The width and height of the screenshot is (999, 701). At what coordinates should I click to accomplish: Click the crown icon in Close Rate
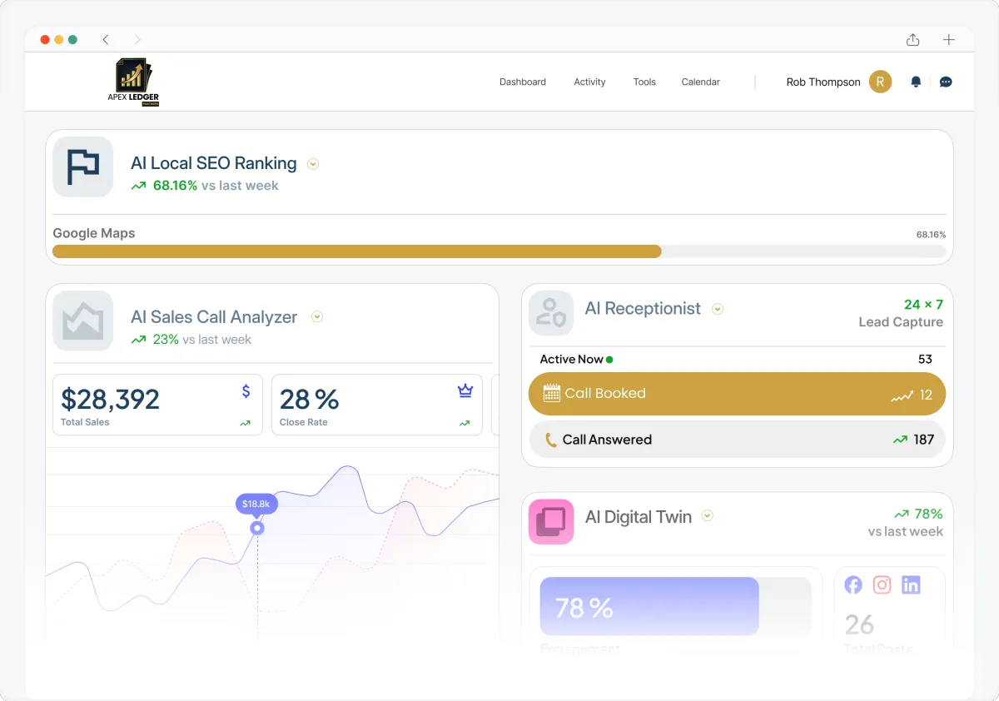(465, 390)
